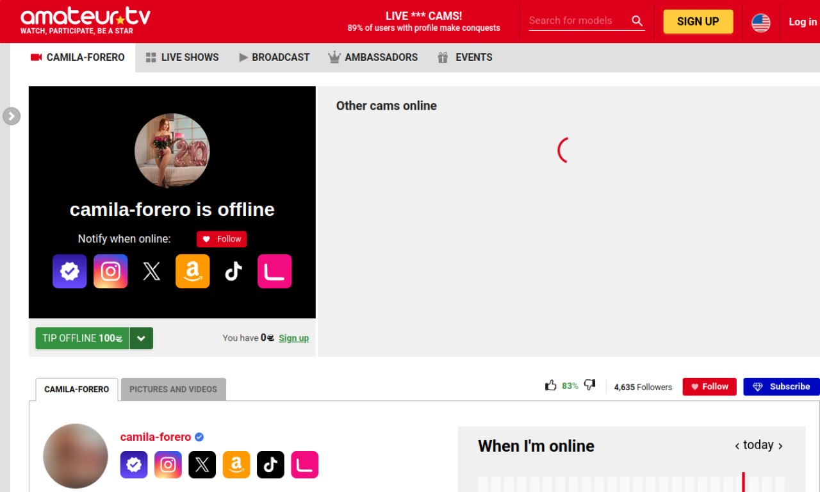Open the AMBASSADORS menu item

pyautogui.click(x=373, y=58)
